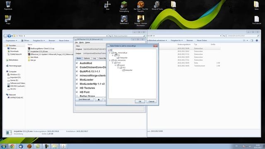Click the Original file path field in MCPatcher

pyautogui.click(x=94, y=49)
